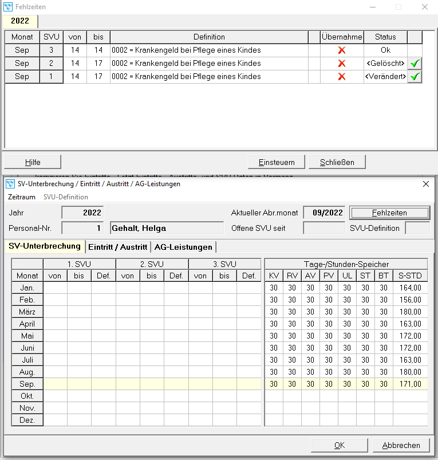Click the Jahr field showing 2022
Image resolution: width=438 pixels, height=460 pixels.
pyautogui.click(x=82, y=213)
